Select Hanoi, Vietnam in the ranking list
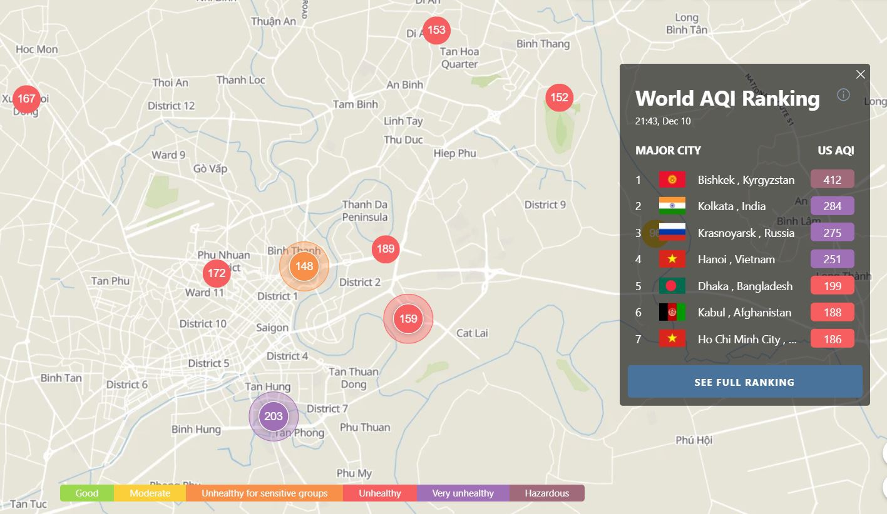Viewport: 887px width, 514px height. pos(736,260)
